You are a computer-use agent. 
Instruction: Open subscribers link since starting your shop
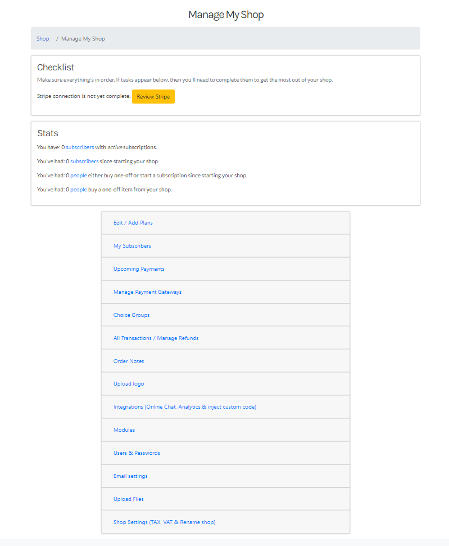pyautogui.click(x=84, y=162)
